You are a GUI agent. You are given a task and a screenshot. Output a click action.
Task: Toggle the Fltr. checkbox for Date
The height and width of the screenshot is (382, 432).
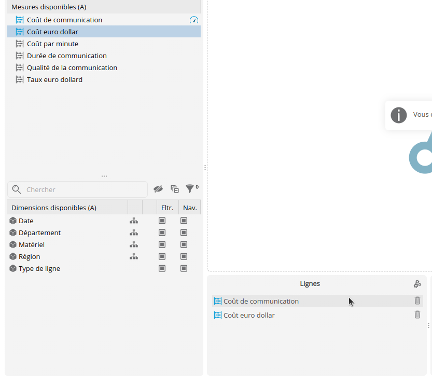162,221
